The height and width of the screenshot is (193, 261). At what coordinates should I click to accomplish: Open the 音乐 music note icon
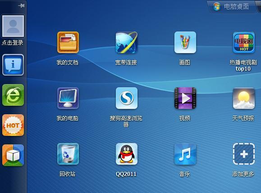coord(185,154)
